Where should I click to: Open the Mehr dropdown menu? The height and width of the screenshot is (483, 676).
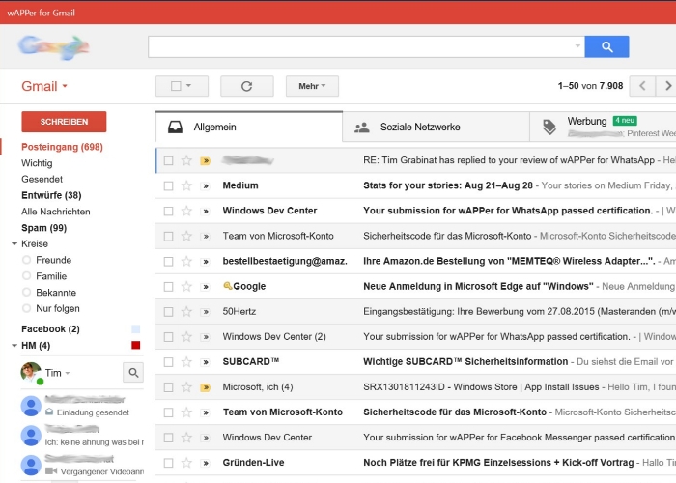(x=312, y=86)
